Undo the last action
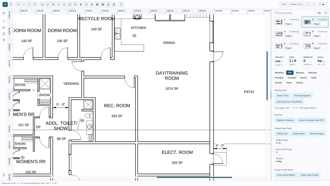330x186 pixels. coord(18,4)
